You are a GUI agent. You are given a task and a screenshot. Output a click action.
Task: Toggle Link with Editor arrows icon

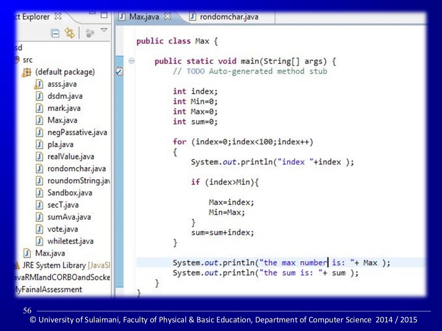tap(69, 33)
